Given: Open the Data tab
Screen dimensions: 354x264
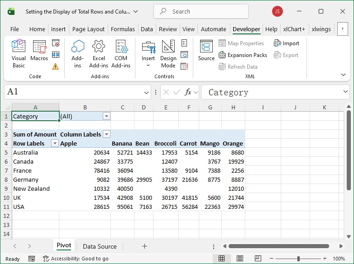Looking at the screenshot, I should [x=147, y=29].
